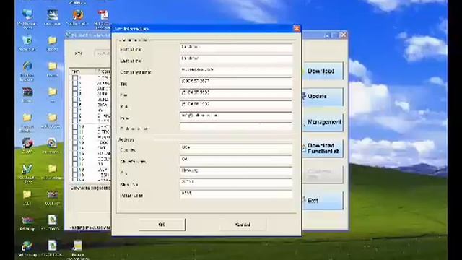Click the Download button in the update window
Image resolution: width=462 pixels, height=260 pixels.
[x=323, y=71]
